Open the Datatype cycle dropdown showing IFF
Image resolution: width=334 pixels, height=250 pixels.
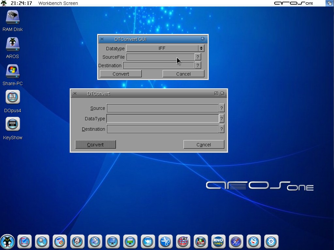[165, 48]
